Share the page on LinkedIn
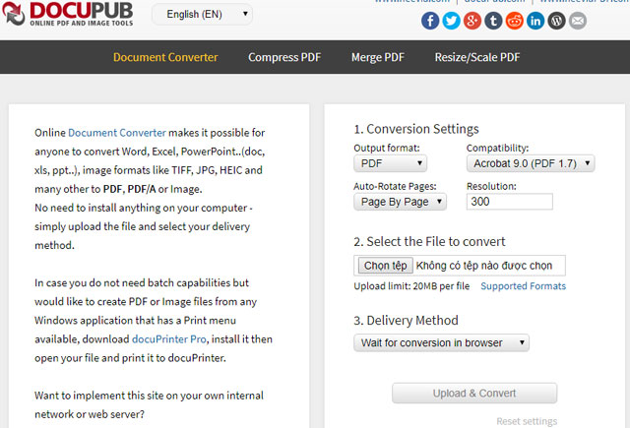The height and width of the screenshot is (428, 630). (x=535, y=21)
